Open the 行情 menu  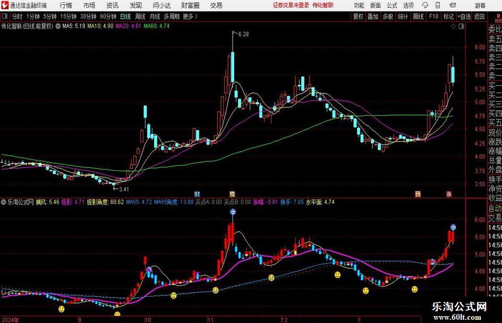click(66, 5)
